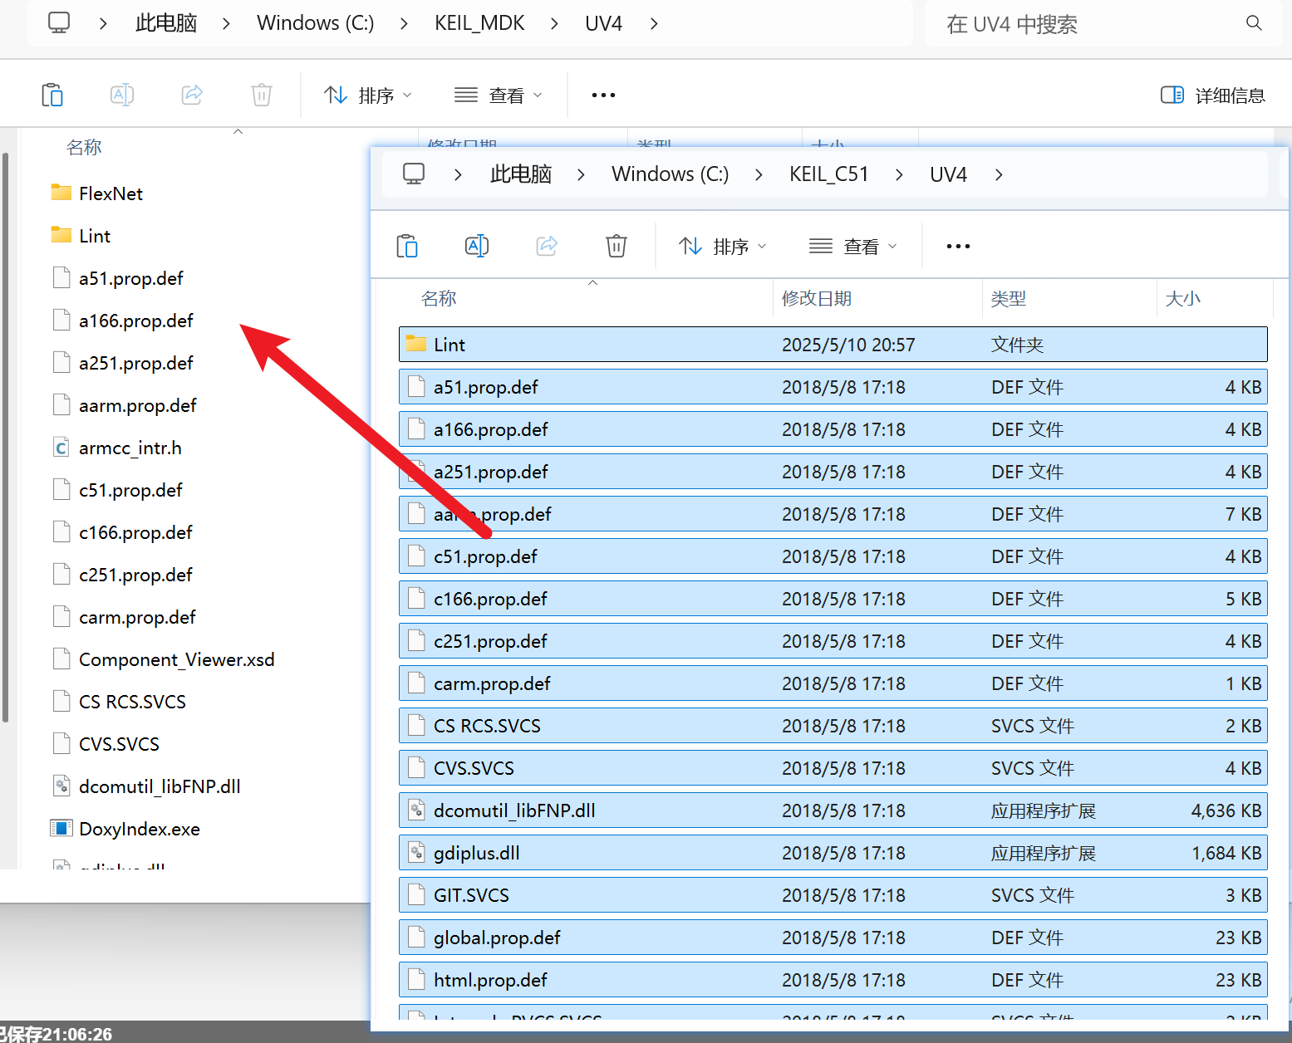Go to KEIL_MDK folder in address bar
This screenshot has height=1043, width=1292.
[x=479, y=23]
